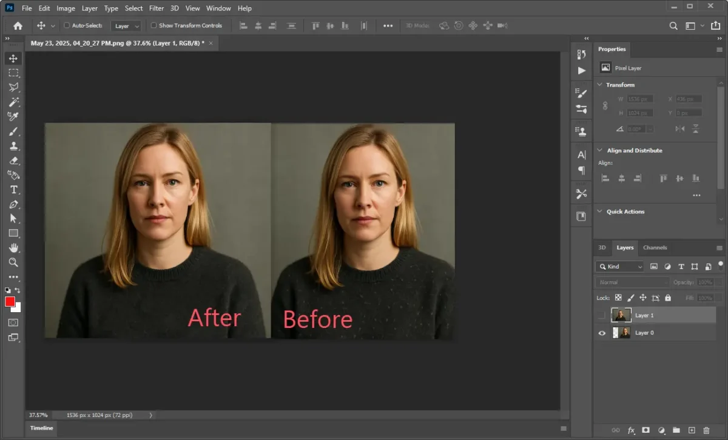728x440 pixels.
Task: Open the History panel icon
Action: point(581,55)
